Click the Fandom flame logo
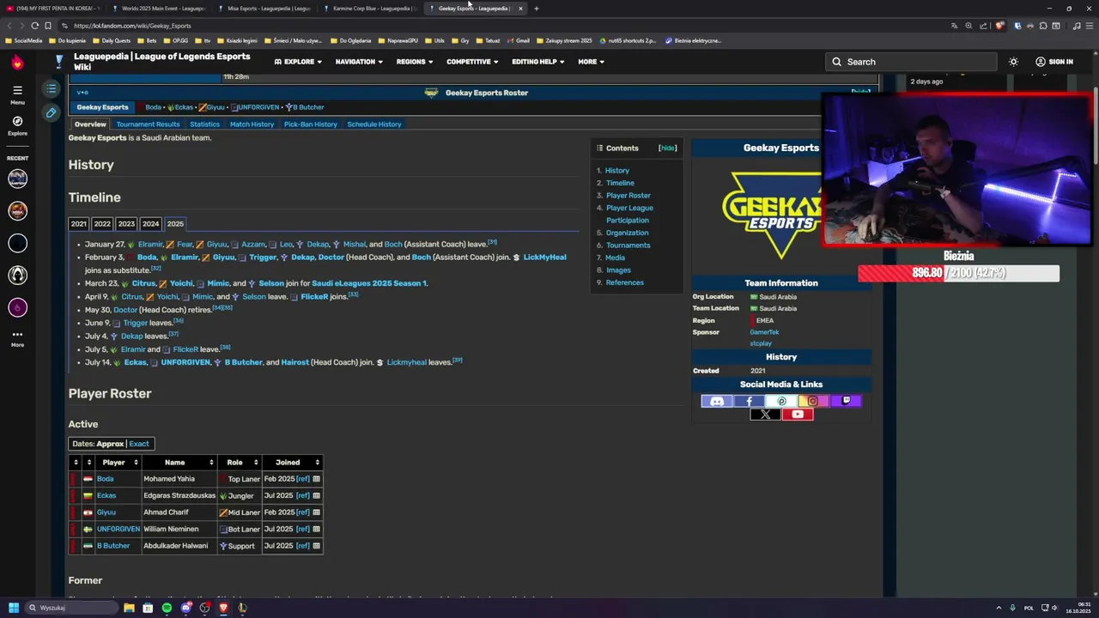The height and width of the screenshot is (618, 1099). pos(17,63)
